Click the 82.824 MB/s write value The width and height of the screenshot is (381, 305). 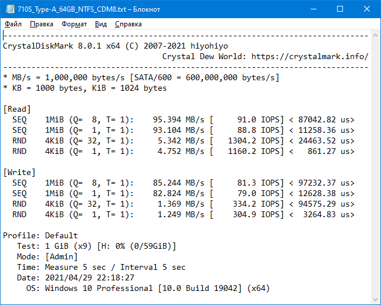click(x=179, y=193)
